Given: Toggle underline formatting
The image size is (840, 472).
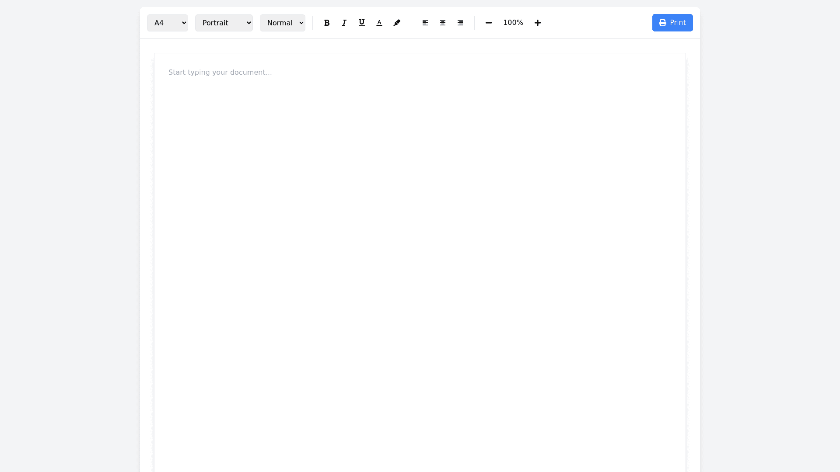Looking at the screenshot, I should pos(362,23).
